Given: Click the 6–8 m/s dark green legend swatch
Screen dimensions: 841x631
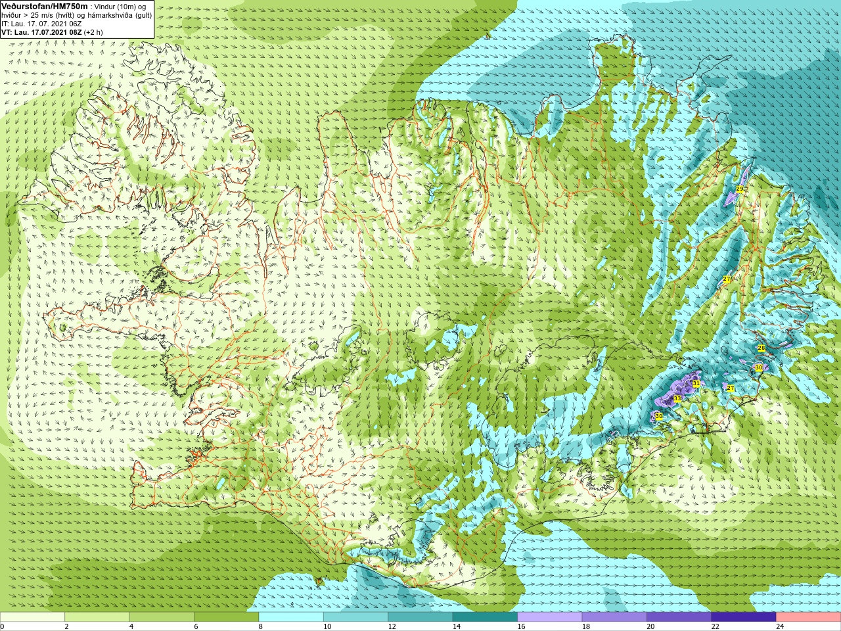Looking at the screenshot, I should point(226,617).
